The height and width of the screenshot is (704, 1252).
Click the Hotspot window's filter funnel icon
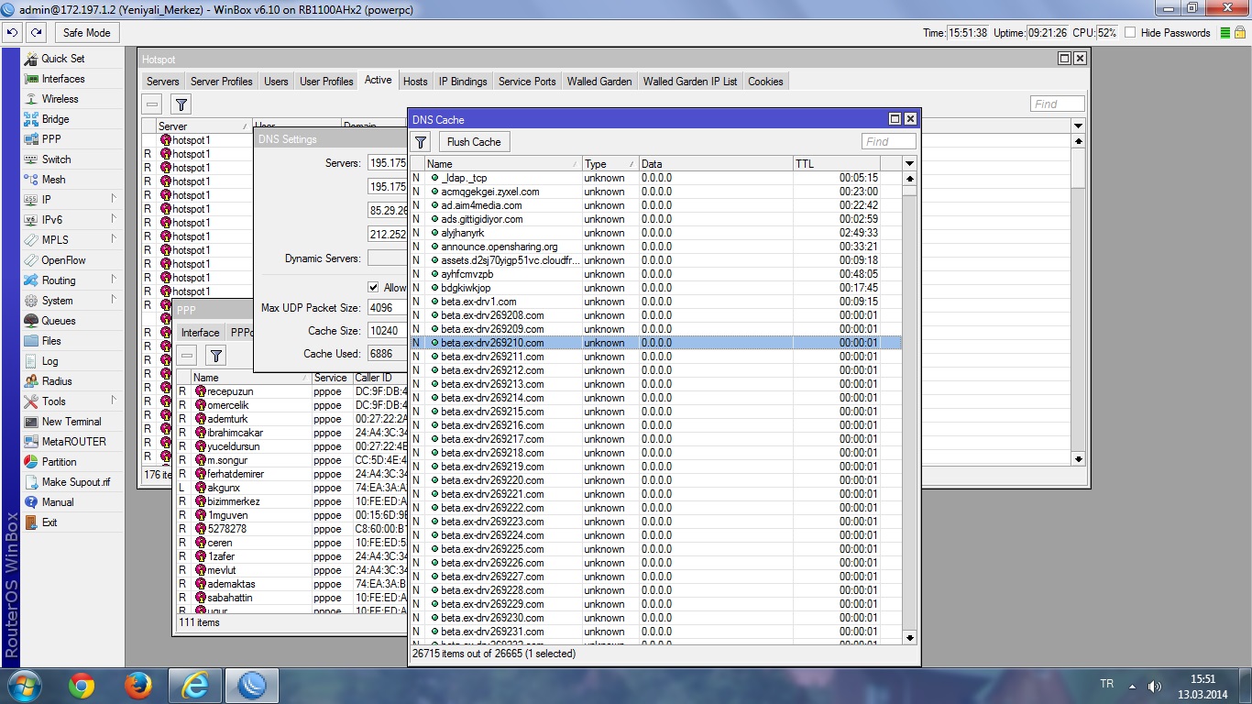click(181, 104)
